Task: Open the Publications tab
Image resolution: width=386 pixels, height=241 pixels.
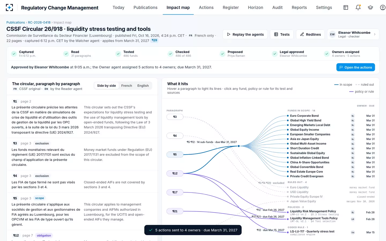Action: point(146,7)
